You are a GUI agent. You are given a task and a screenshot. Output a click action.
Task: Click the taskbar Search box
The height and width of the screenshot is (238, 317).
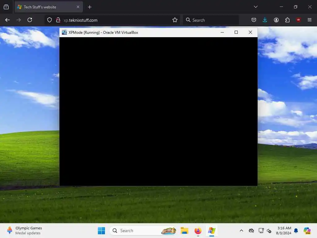pyautogui.click(x=143, y=231)
